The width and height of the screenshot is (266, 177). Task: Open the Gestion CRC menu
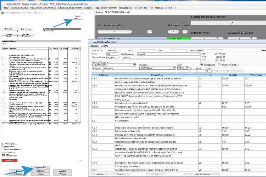pyautogui.click(x=141, y=8)
